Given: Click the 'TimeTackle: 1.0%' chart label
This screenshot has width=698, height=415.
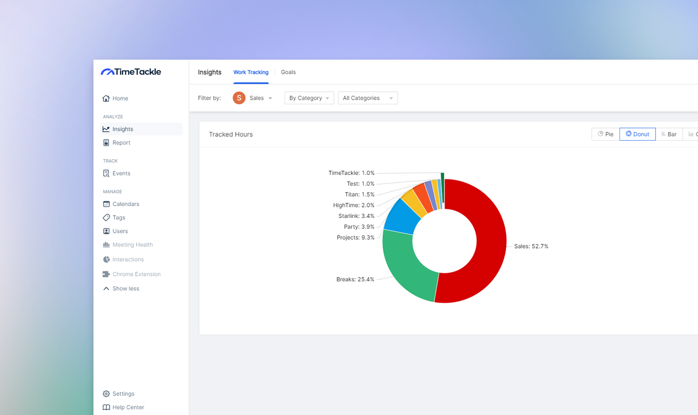Looking at the screenshot, I should coord(352,173).
